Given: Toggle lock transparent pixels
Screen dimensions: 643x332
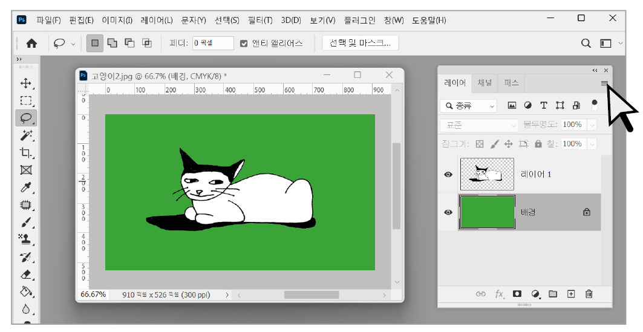Looking at the screenshot, I should 480,144.
